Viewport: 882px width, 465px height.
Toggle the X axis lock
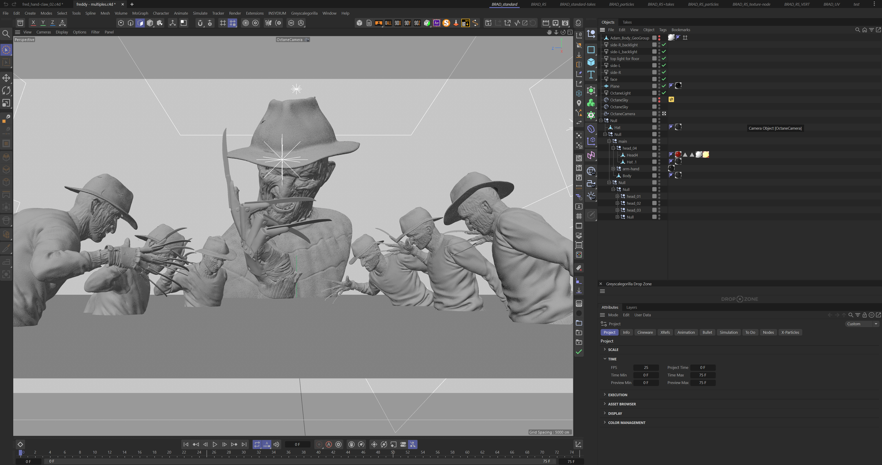(33, 23)
